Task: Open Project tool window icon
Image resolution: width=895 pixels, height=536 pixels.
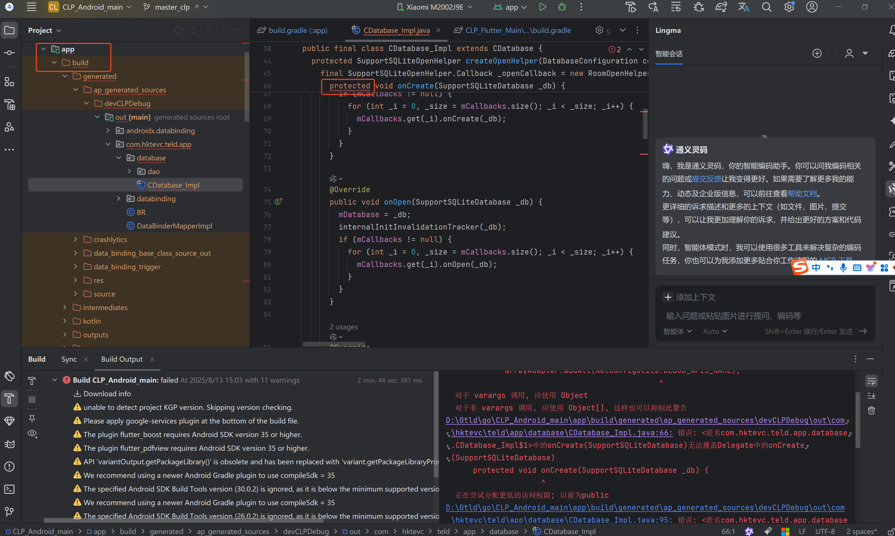Action: [x=9, y=30]
